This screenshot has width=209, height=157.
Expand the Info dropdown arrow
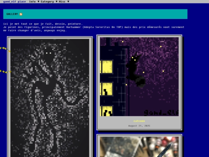(38, 2)
